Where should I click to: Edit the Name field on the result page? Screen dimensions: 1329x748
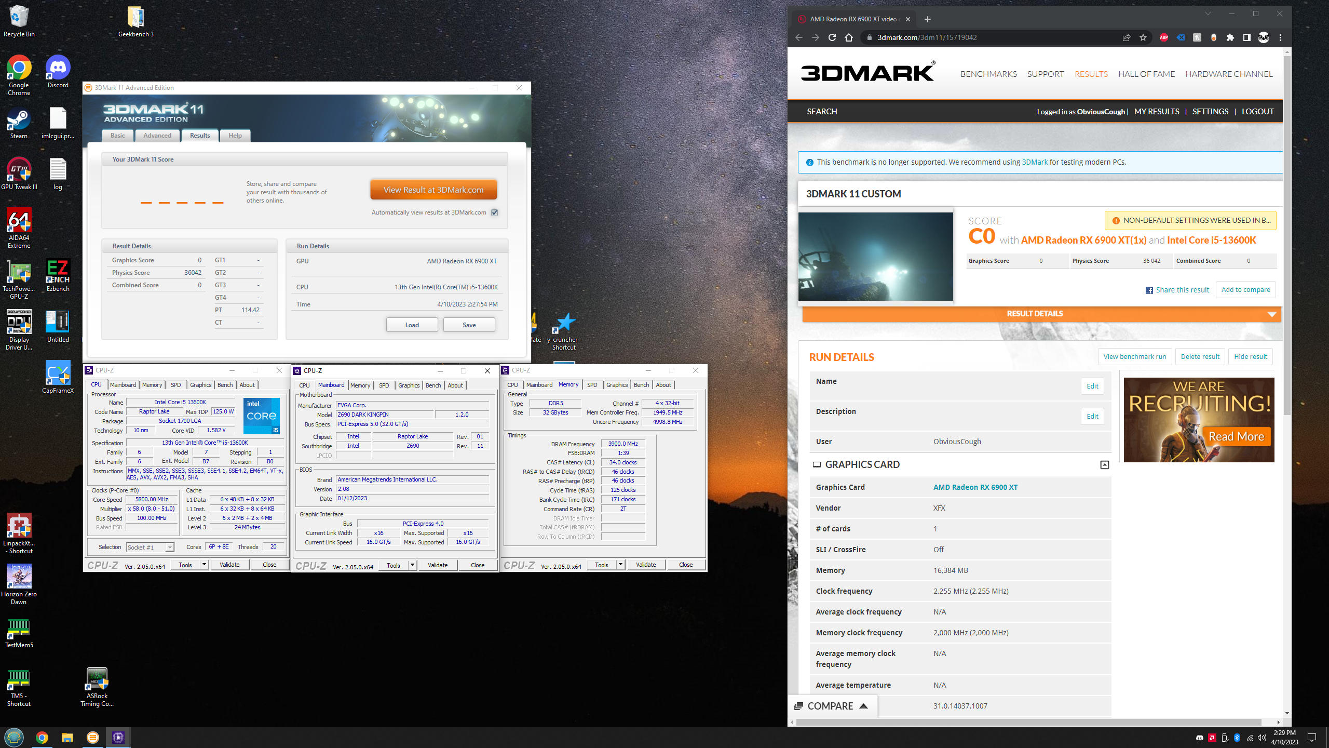pos(1092,386)
